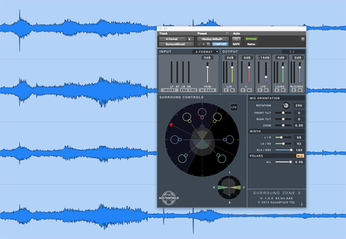
Task: Select the previous preset minus button
Action: [x=199, y=44]
